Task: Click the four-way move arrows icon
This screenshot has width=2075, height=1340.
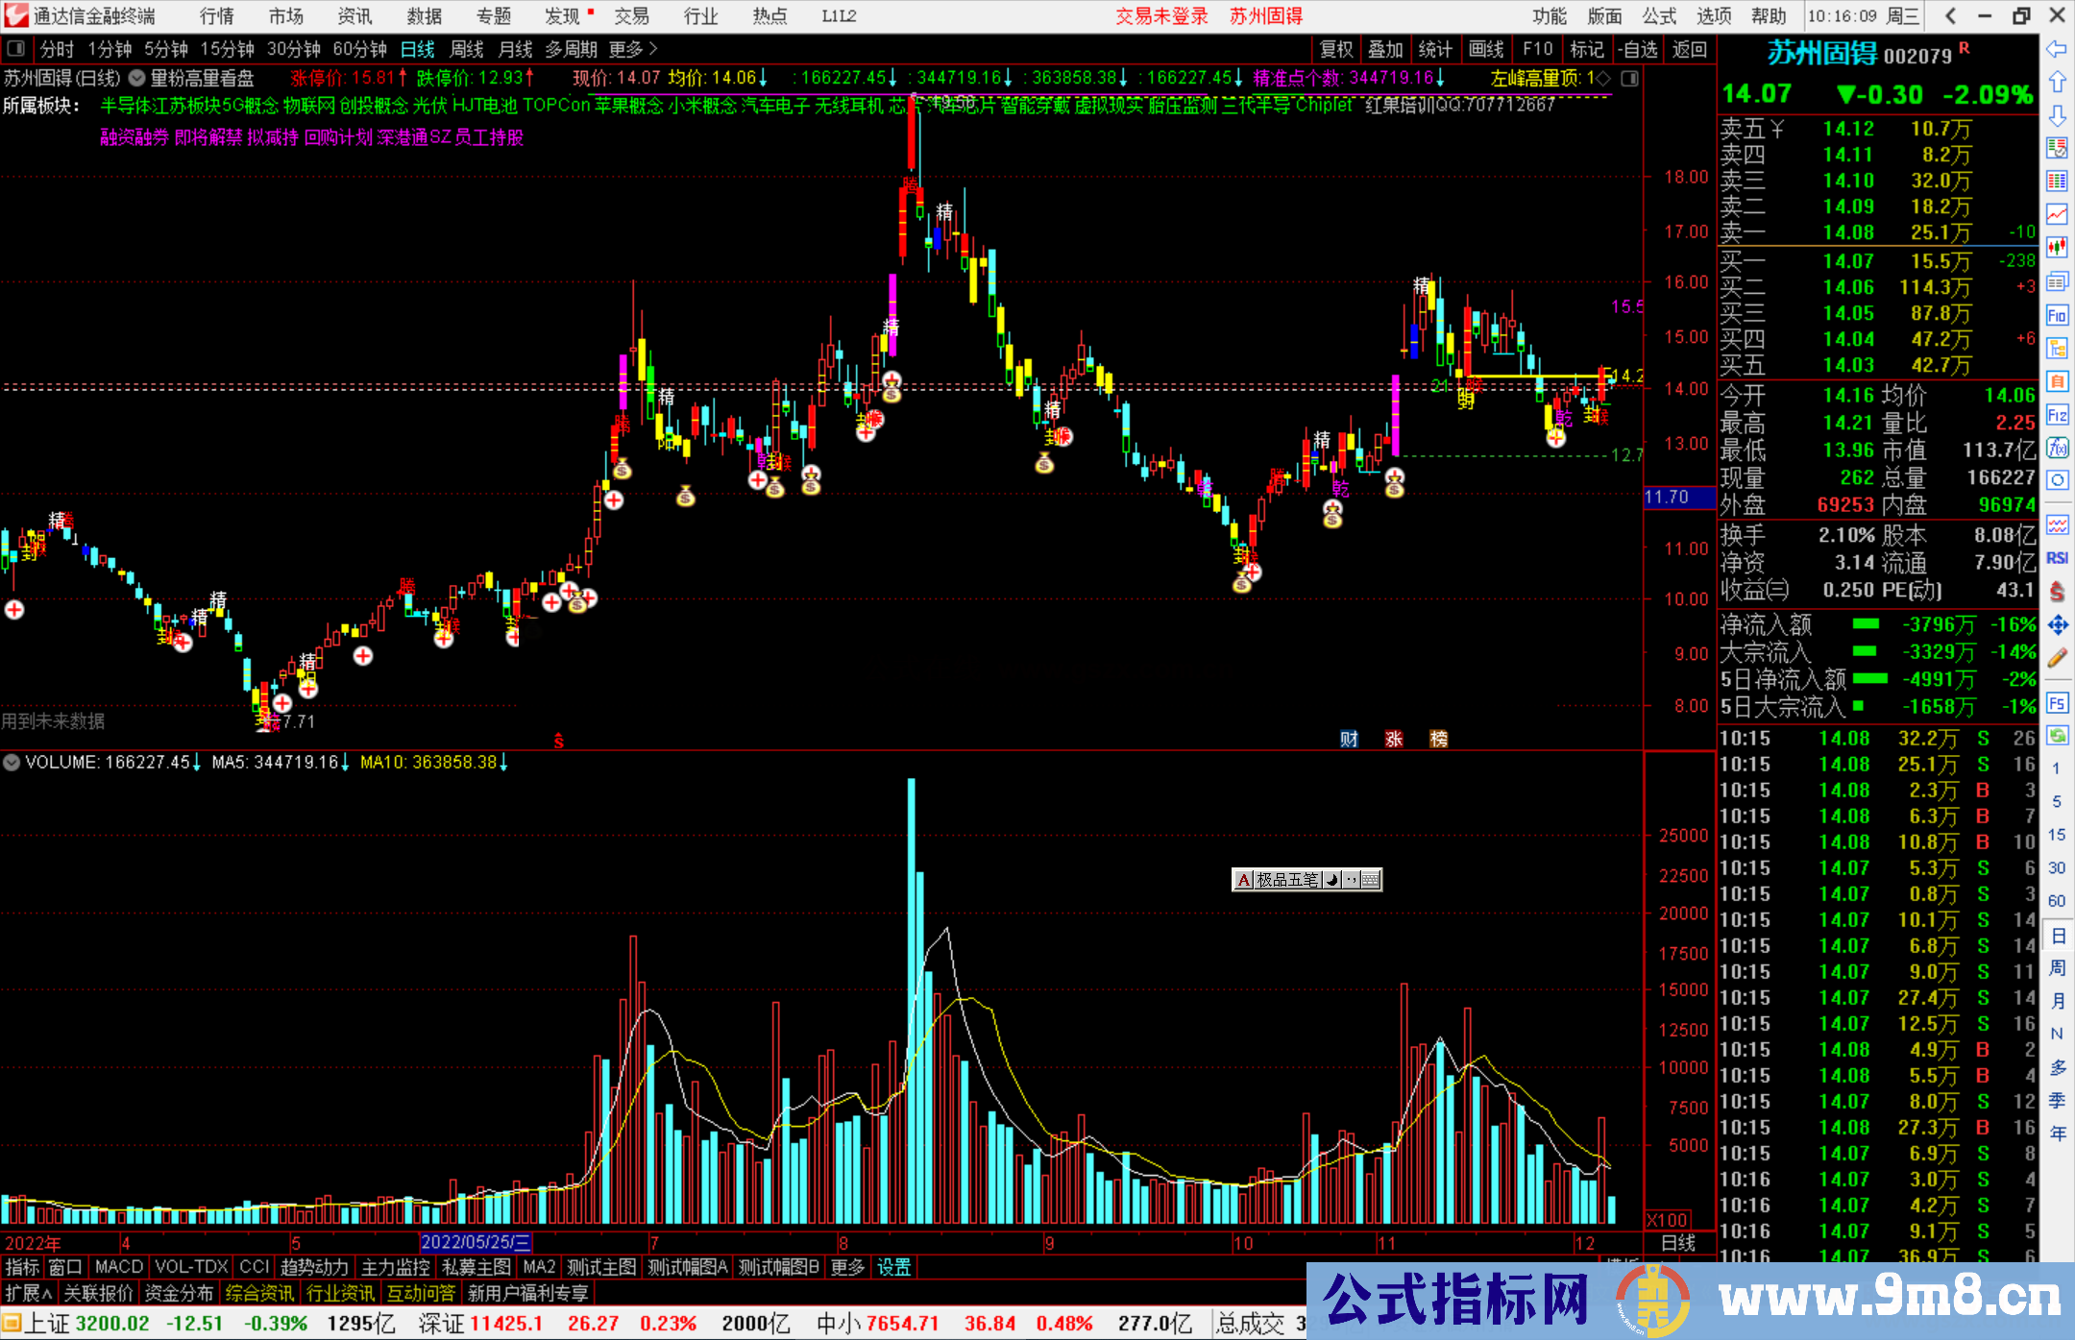Action: pyautogui.click(x=2057, y=624)
